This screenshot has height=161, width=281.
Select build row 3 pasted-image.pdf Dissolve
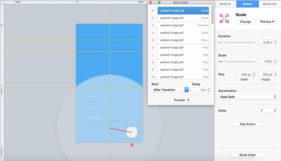coord(183,25)
